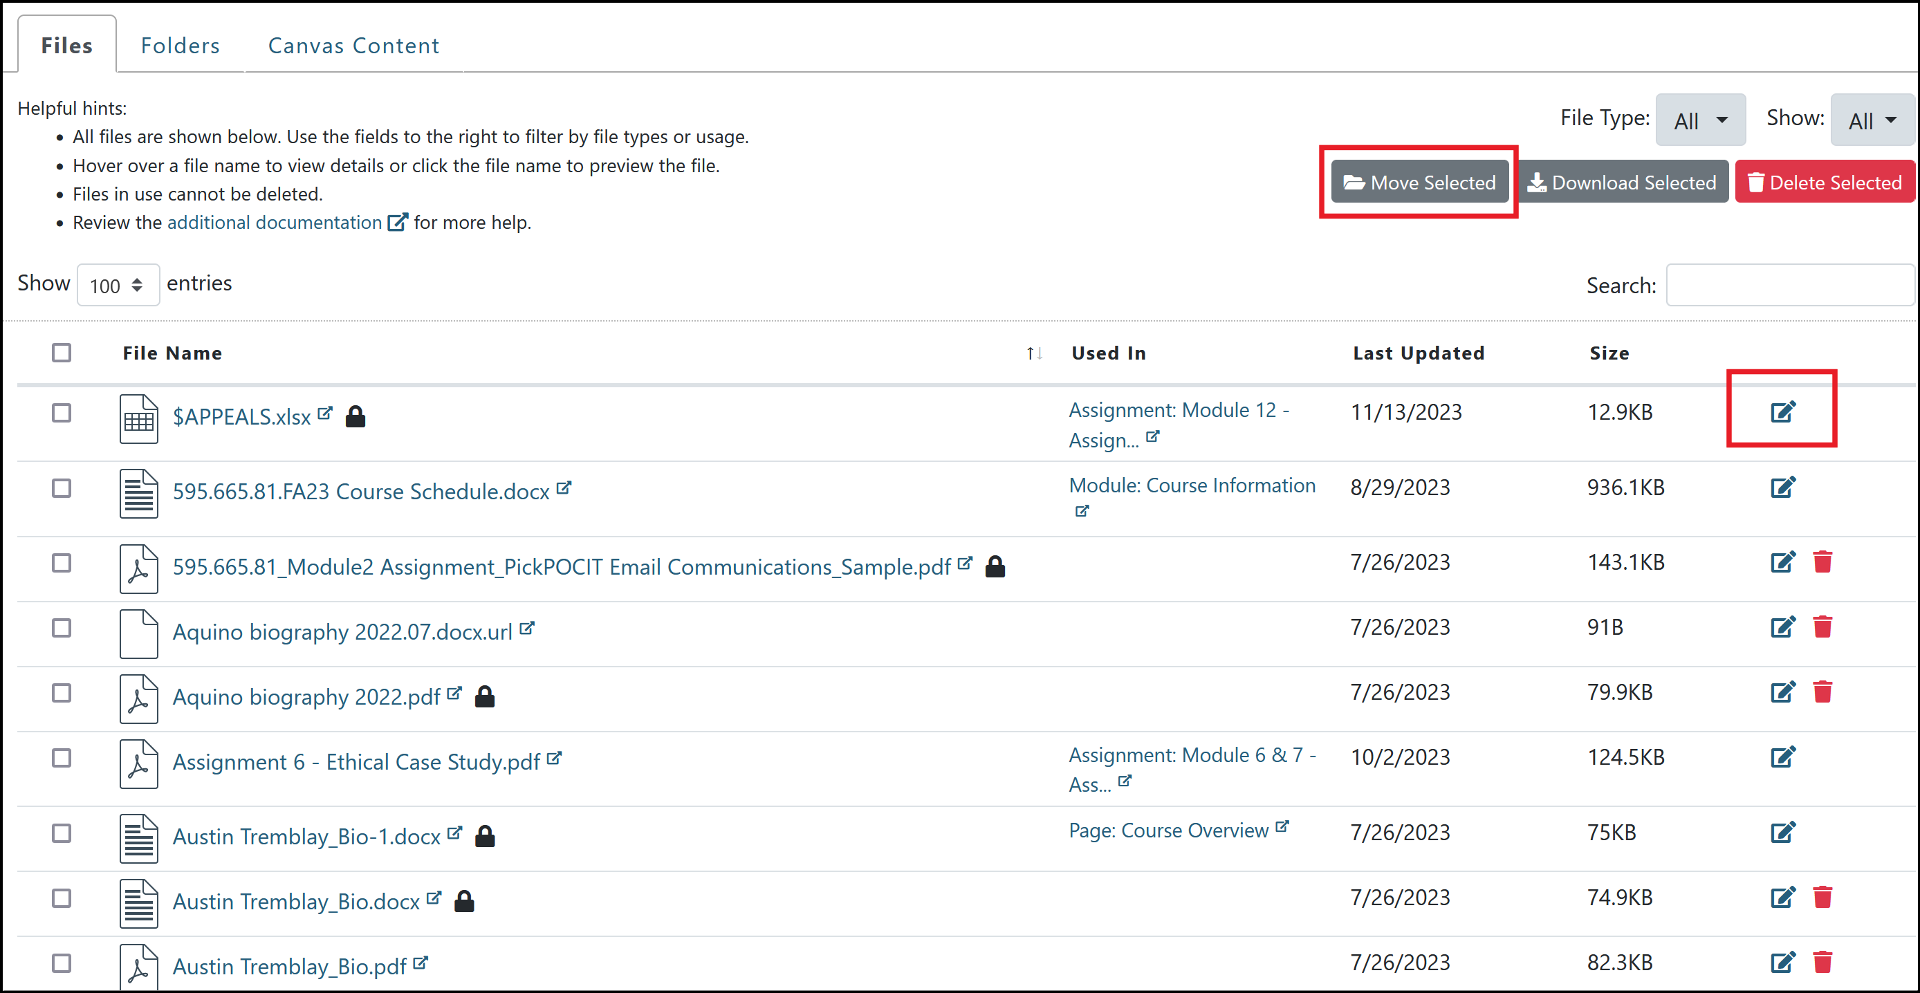Open the Module: Course Information usage link
This screenshot has width=1920, height=993.
pos(1192,485)
